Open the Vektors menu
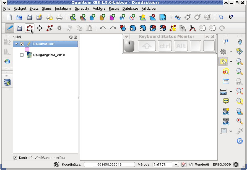The image size is (247, 170). pyautogui.click(x=99, y=9)
